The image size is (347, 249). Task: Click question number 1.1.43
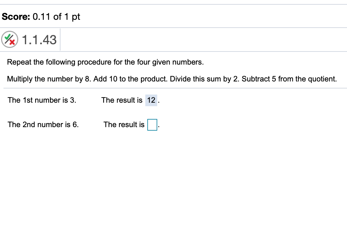[39, 40]
